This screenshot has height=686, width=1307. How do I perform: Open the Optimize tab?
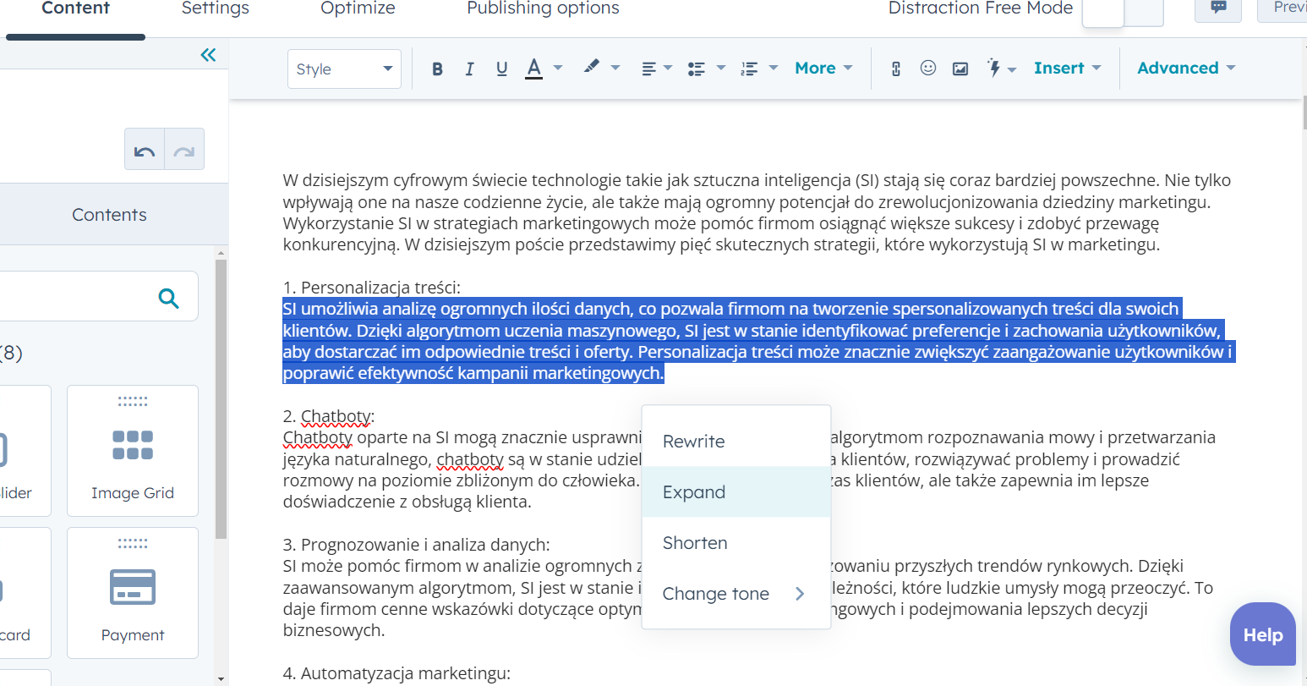[x=358, y=9]
